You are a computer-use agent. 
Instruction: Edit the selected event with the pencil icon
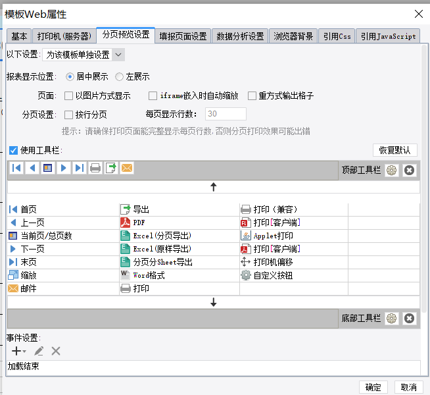tap(39, 351)
